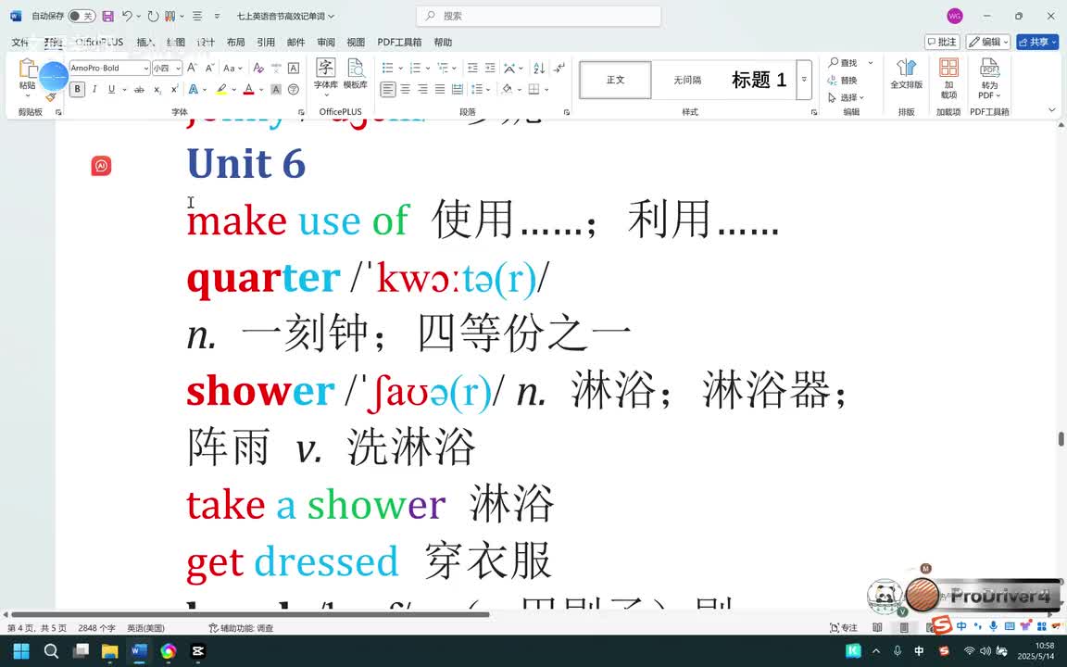The image size is (1067, 667).
Task: Toggle Underline formatting
Action: click(x=111, y=89)
